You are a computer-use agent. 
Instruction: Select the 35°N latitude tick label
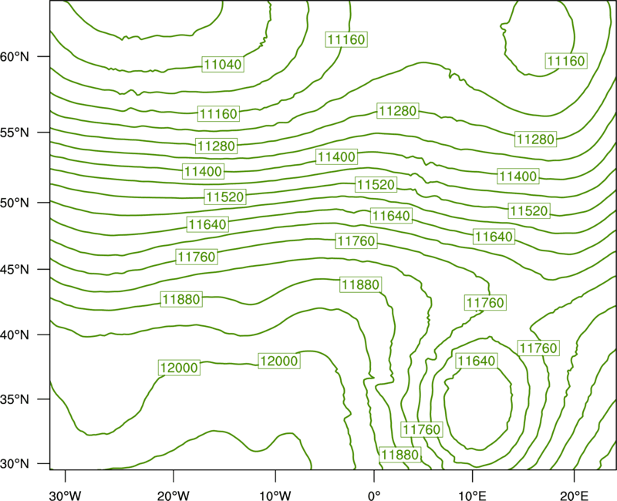pos(15,399)
